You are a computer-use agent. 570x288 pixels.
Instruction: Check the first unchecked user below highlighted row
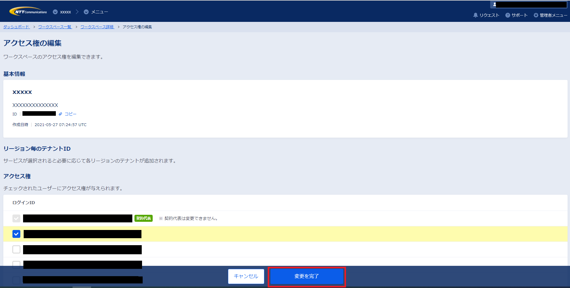point(16,249)
